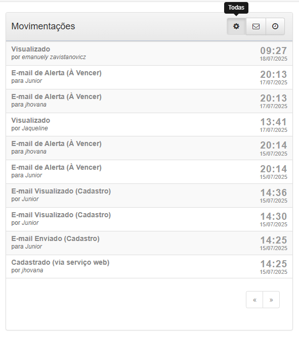Go to previous page with « button

click(254, 300)
